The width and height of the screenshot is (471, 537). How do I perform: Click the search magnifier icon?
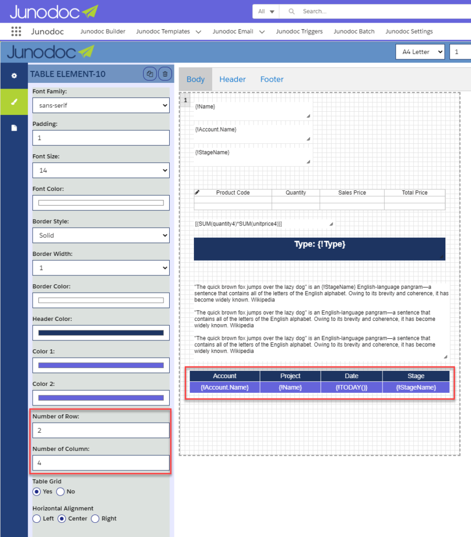[291, 12]
